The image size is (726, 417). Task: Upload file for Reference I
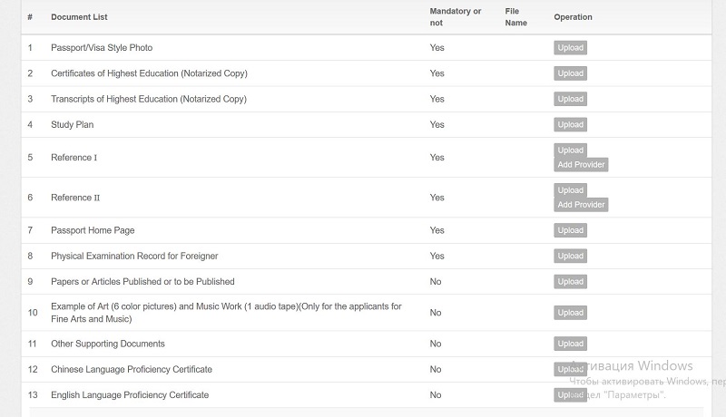tap(571, 150)
